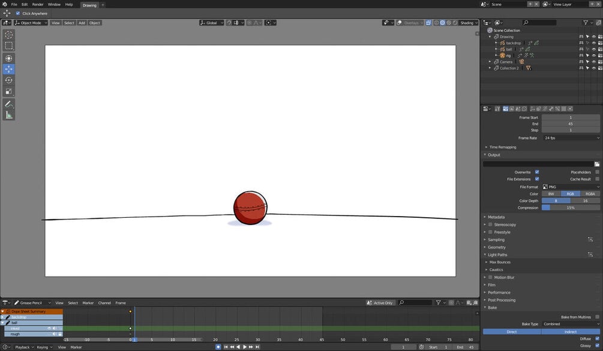Screen dimensions: 603x351
Task: Select the Measure tool
Action: [8, 115]
